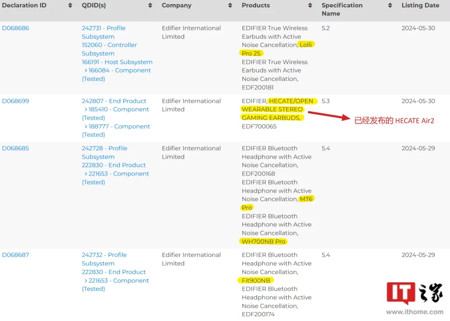The image size is (450, 321).
Task: Open declaration D068685 link
Action: [15, 148]
